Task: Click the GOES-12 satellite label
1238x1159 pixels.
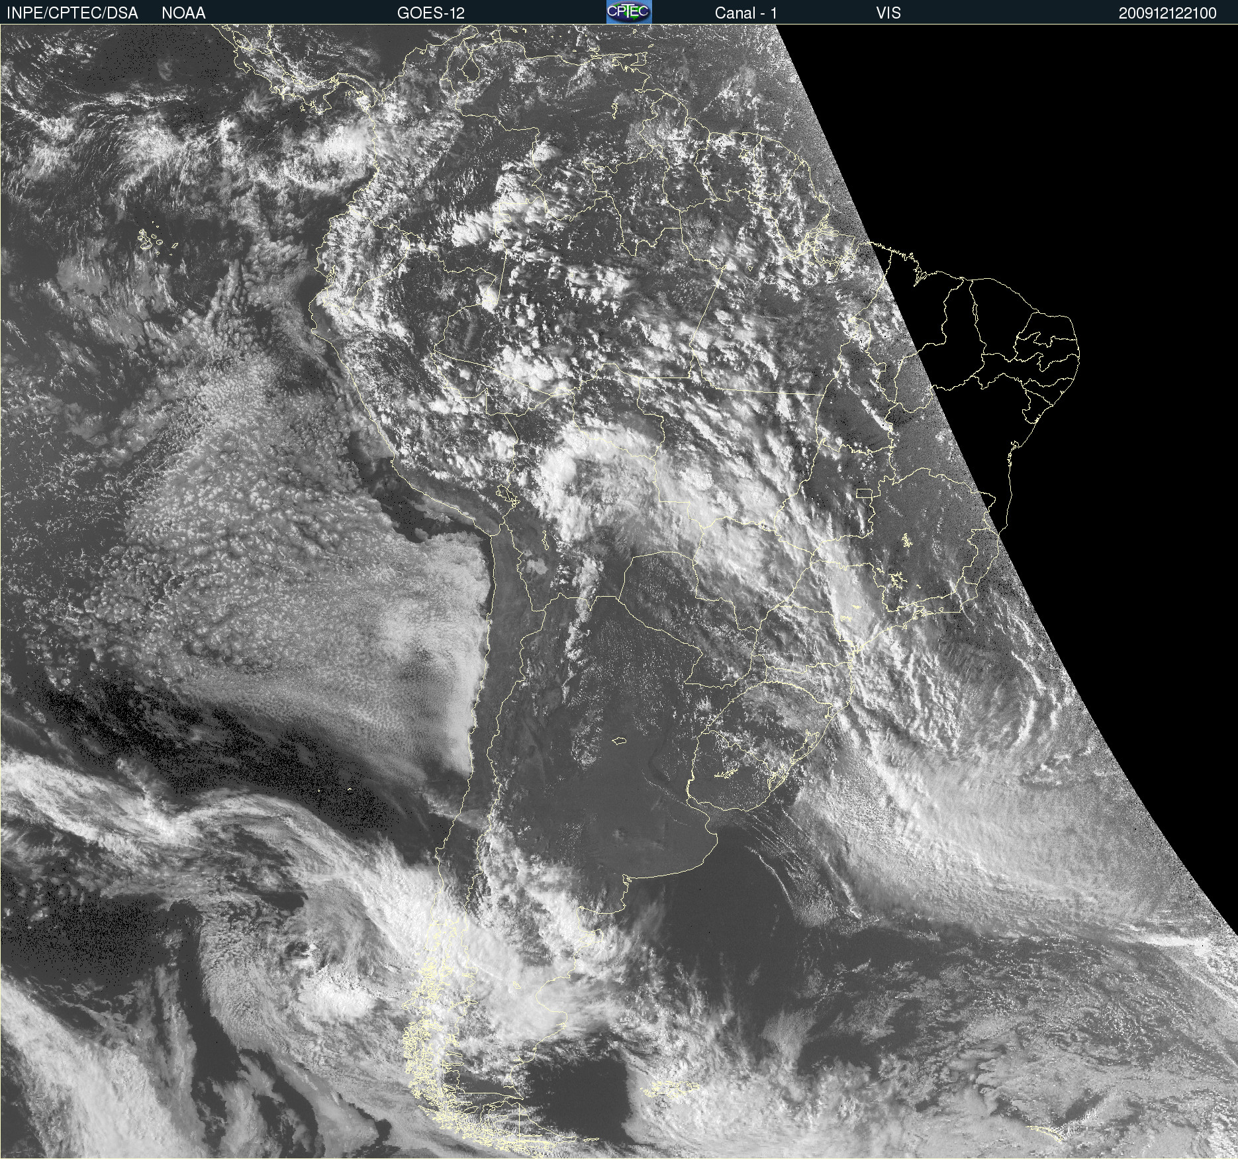Action: [x=431, y=13]
